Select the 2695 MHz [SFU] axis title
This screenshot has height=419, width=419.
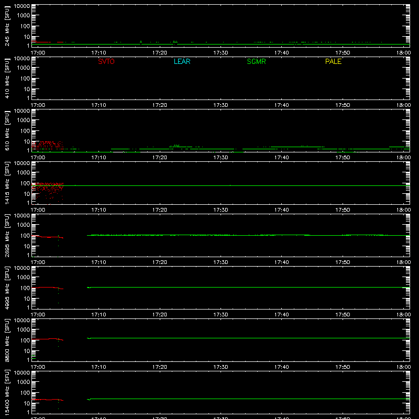point(7,235)
